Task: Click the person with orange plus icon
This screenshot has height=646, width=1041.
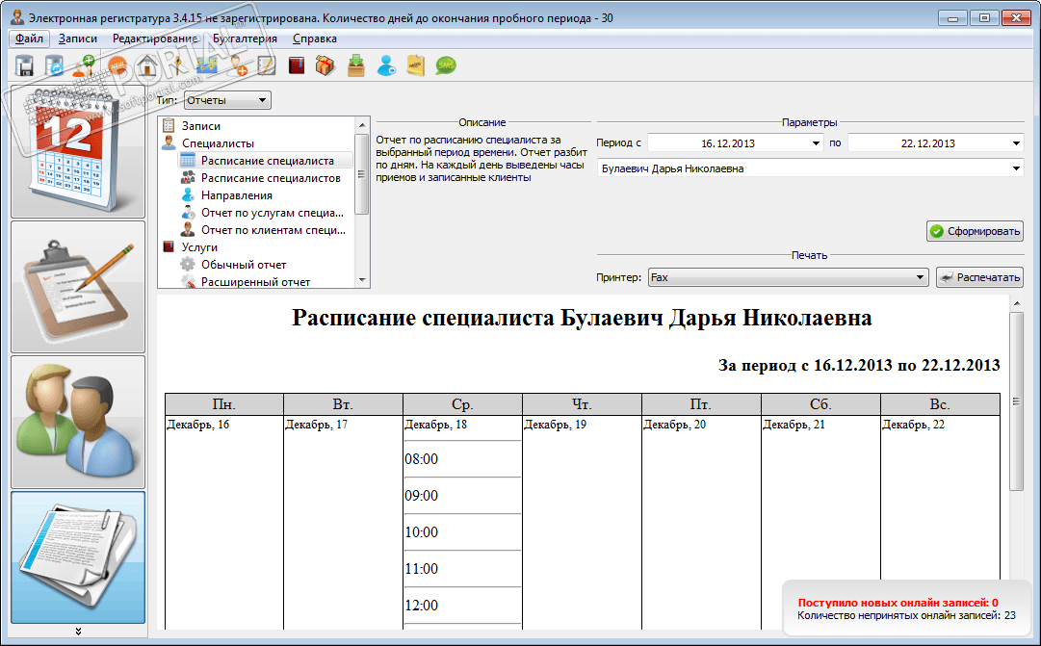Action: point(237,65)
